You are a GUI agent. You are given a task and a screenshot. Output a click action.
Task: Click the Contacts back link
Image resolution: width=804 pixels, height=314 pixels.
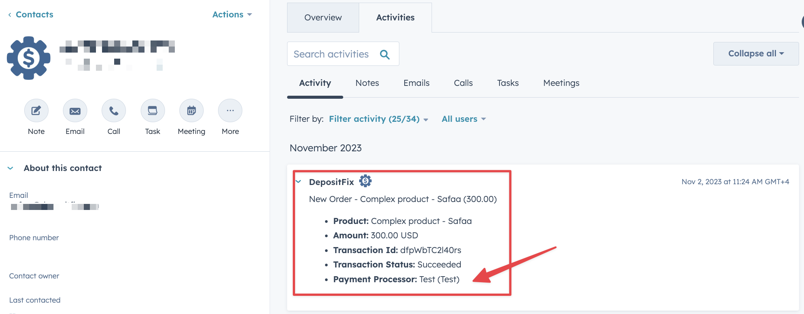(x=35, y=14)
